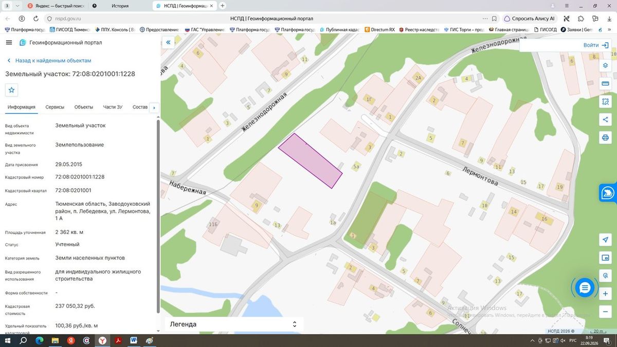This screenshot has height=347, width=617.
Task: Show more tabs with the arrow
Action: (x=154, y=107)
